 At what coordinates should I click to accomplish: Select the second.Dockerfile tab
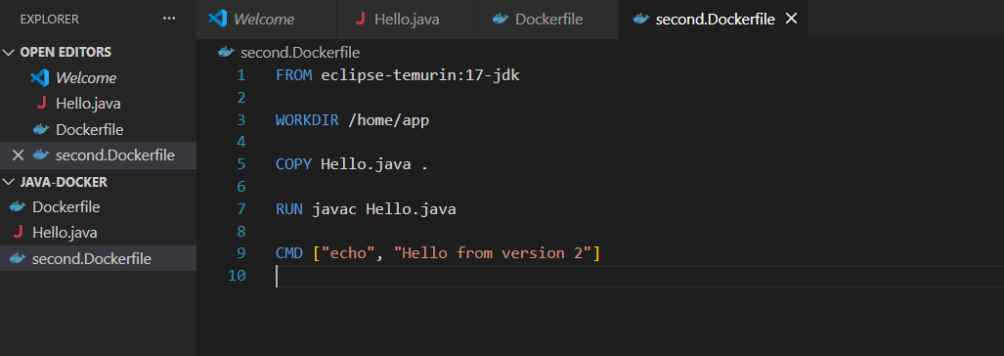(713, 20)
